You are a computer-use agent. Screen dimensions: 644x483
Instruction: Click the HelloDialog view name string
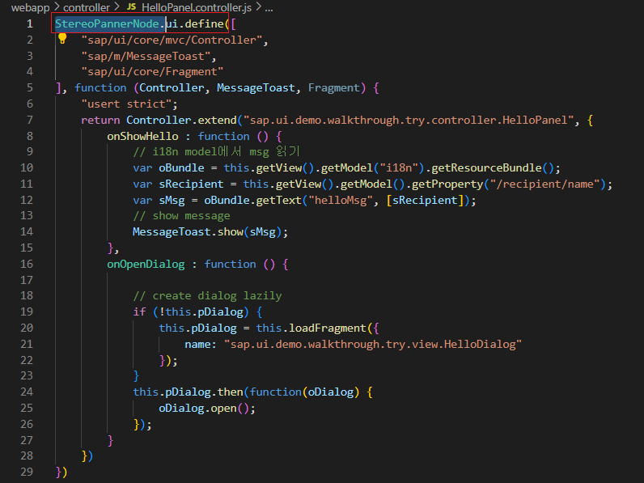tap(373, 344)
